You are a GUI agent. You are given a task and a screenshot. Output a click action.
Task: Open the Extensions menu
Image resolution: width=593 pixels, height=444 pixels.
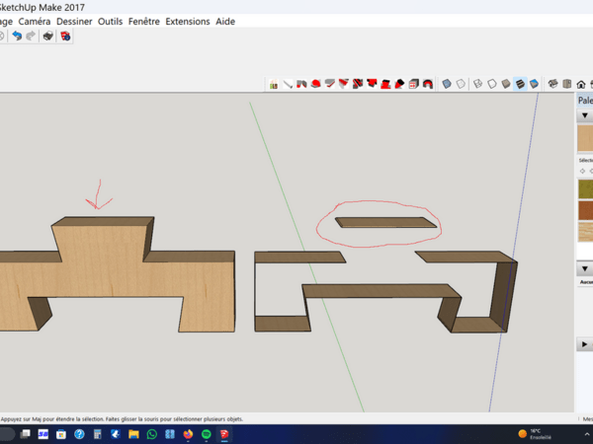click(x=187, y=21)
